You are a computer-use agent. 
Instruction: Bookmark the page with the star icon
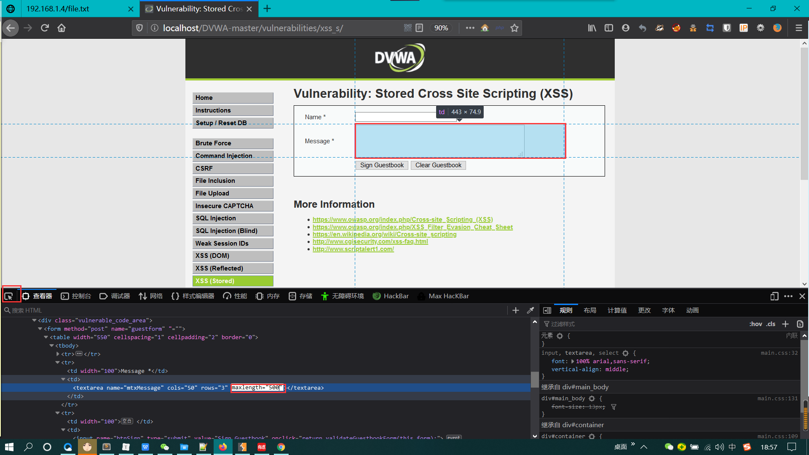(x=514, y=28)
